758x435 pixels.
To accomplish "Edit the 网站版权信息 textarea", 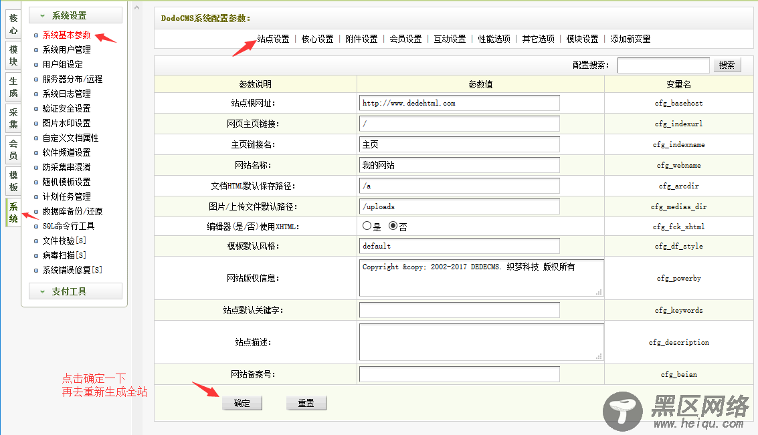I will tap(482, 278).
